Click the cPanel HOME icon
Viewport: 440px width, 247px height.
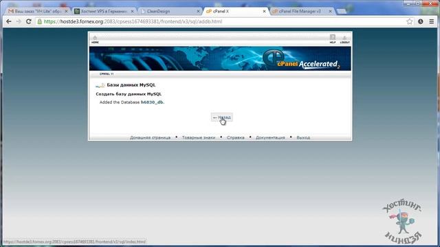(x=95, y=39)
